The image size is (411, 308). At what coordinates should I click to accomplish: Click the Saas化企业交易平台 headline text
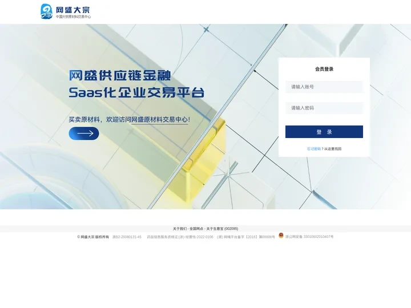tap(136, 92)
